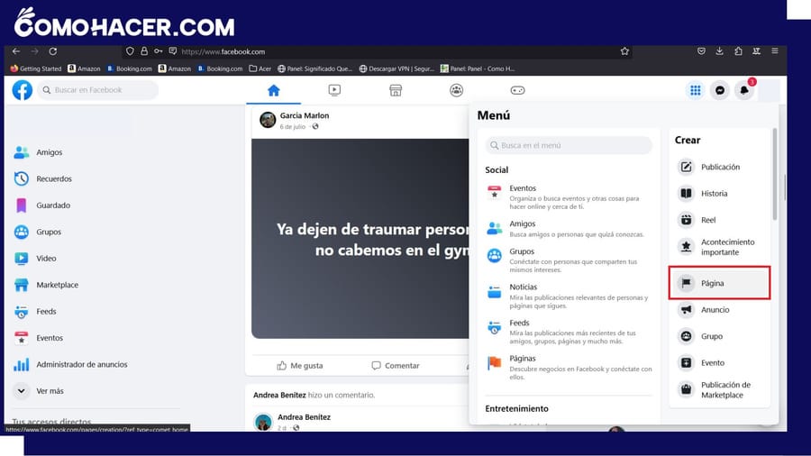Click the facebook.com address bar
The height and width of the screenshot is (456, 811).
pyautogui.click(x=377, y=51)
